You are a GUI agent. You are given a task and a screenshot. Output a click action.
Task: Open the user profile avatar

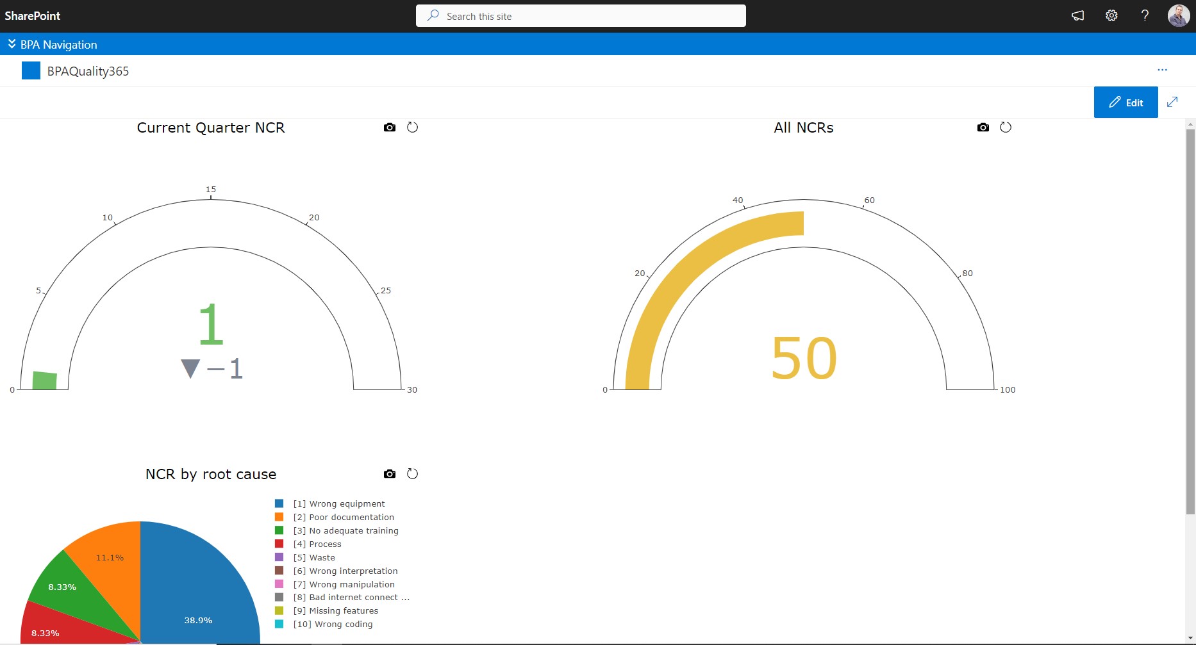[1179, 16]
